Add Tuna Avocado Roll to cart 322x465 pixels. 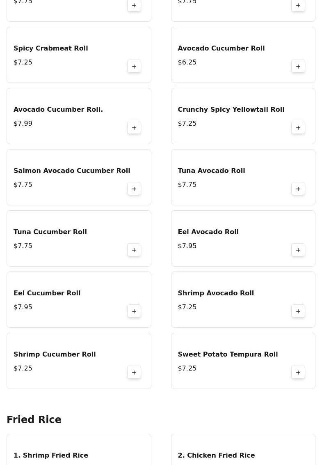point(298,189)
